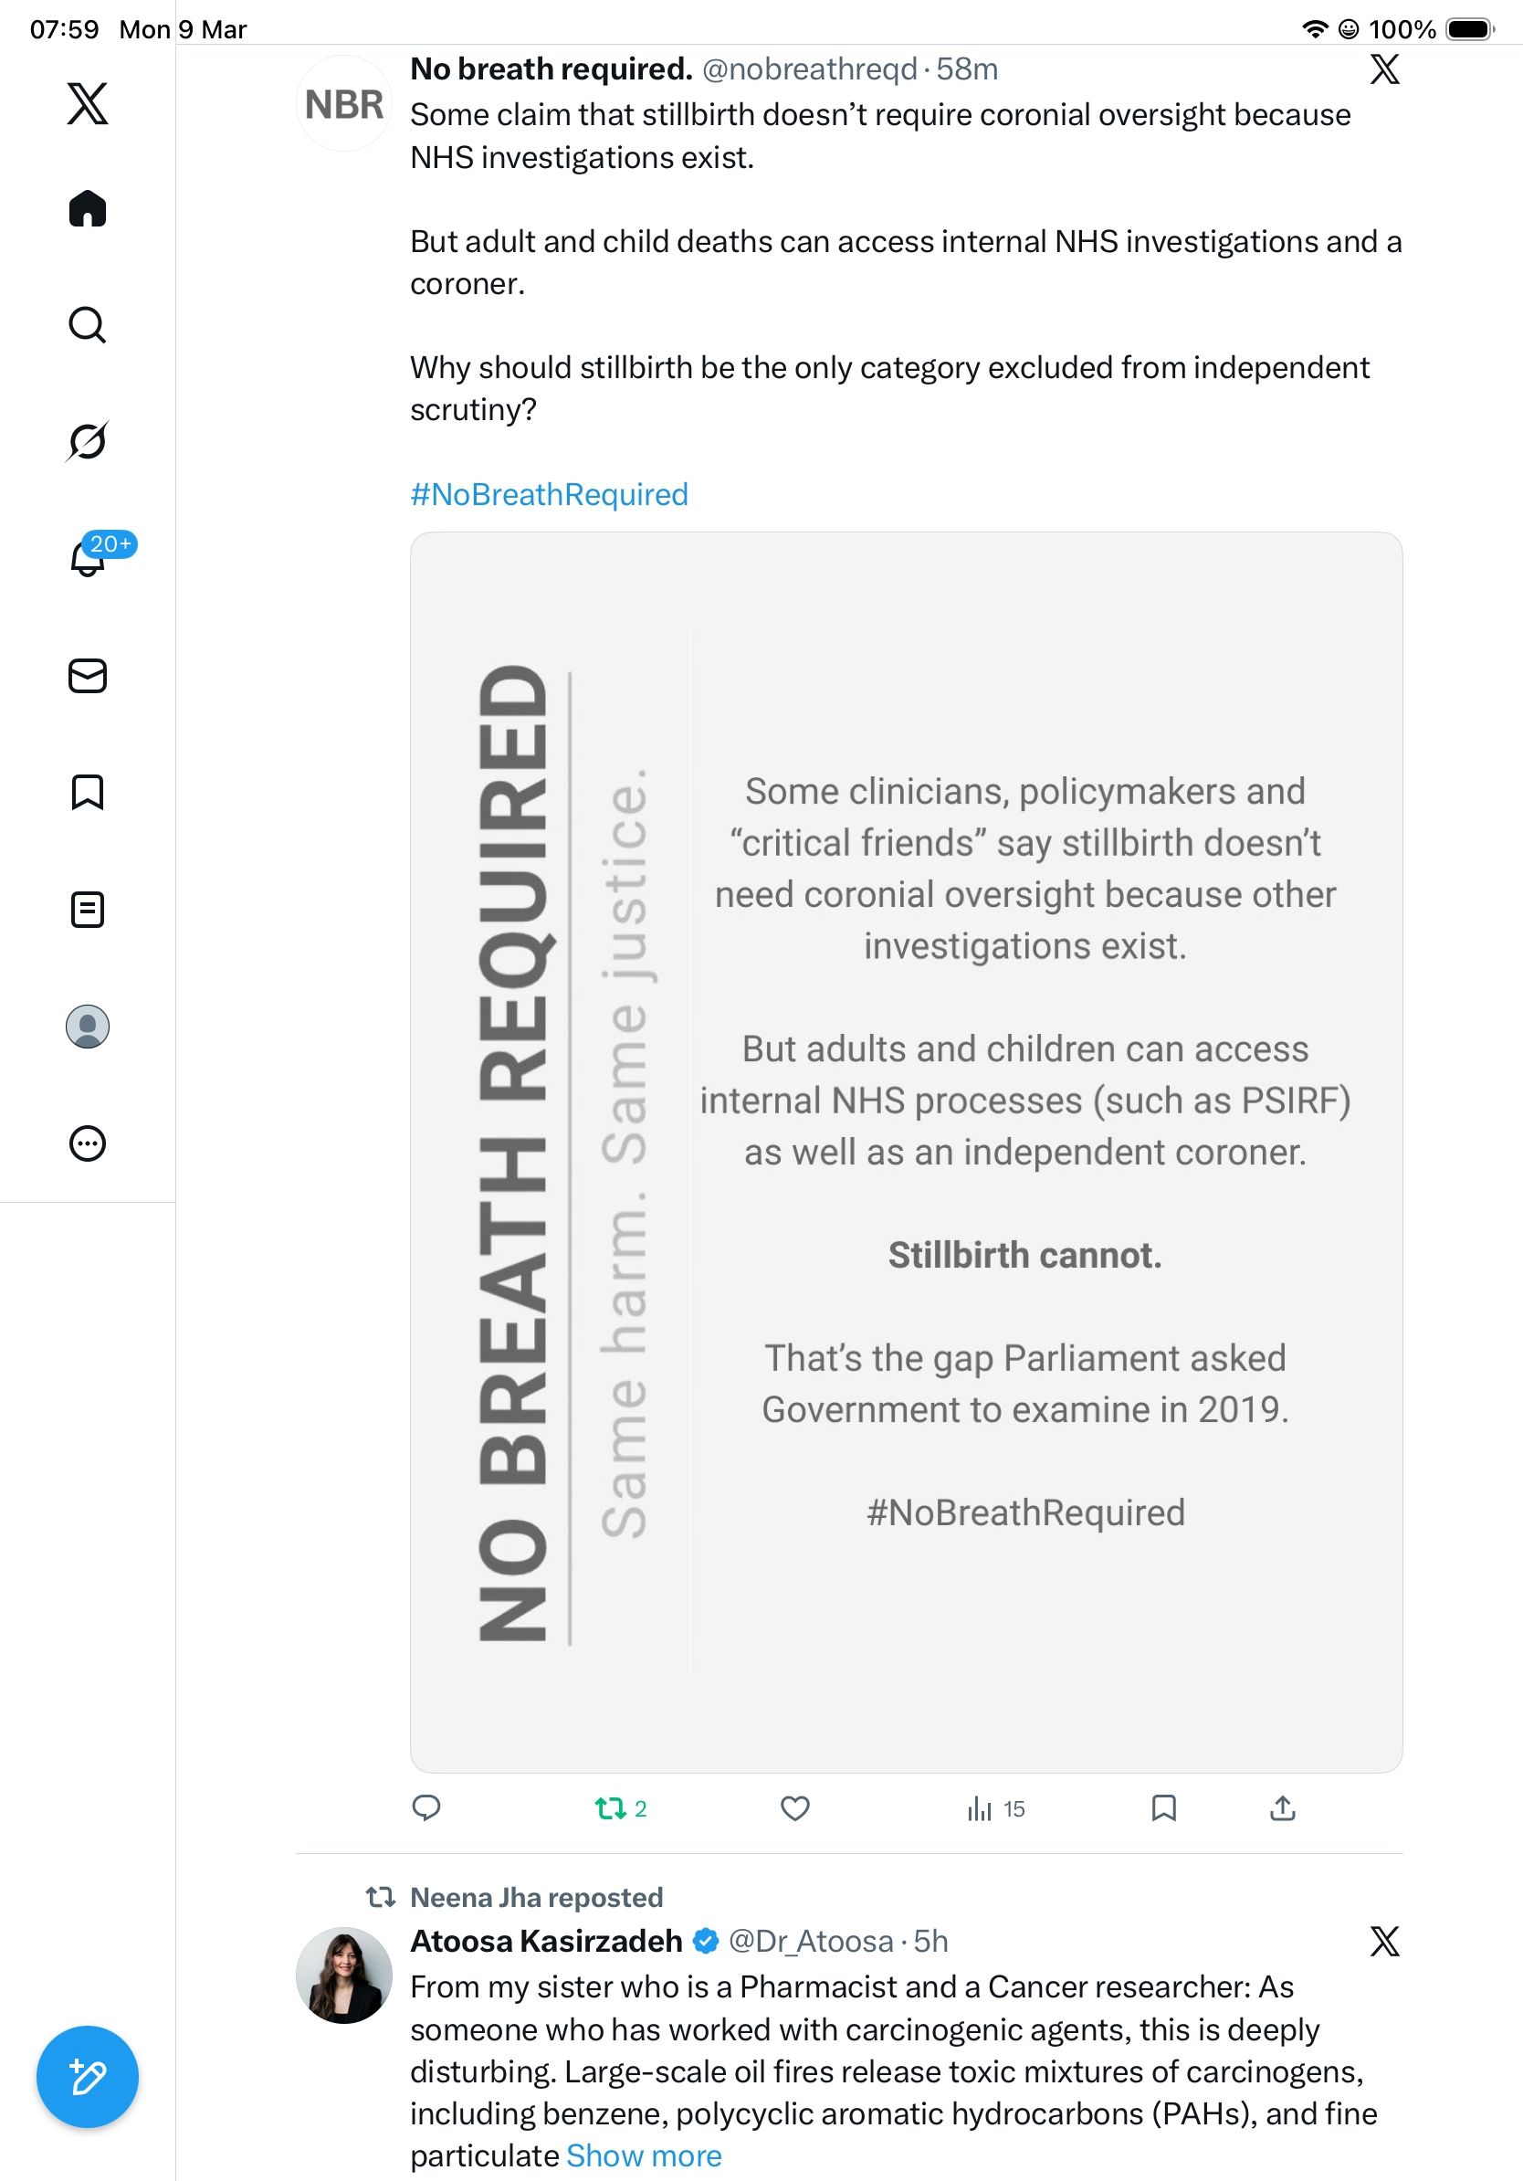The height and width of the screenshot is (2181, 1523).
Task: Bookmark the No breath required post
Action: pyautogui.click(x=1164, y=1807)
